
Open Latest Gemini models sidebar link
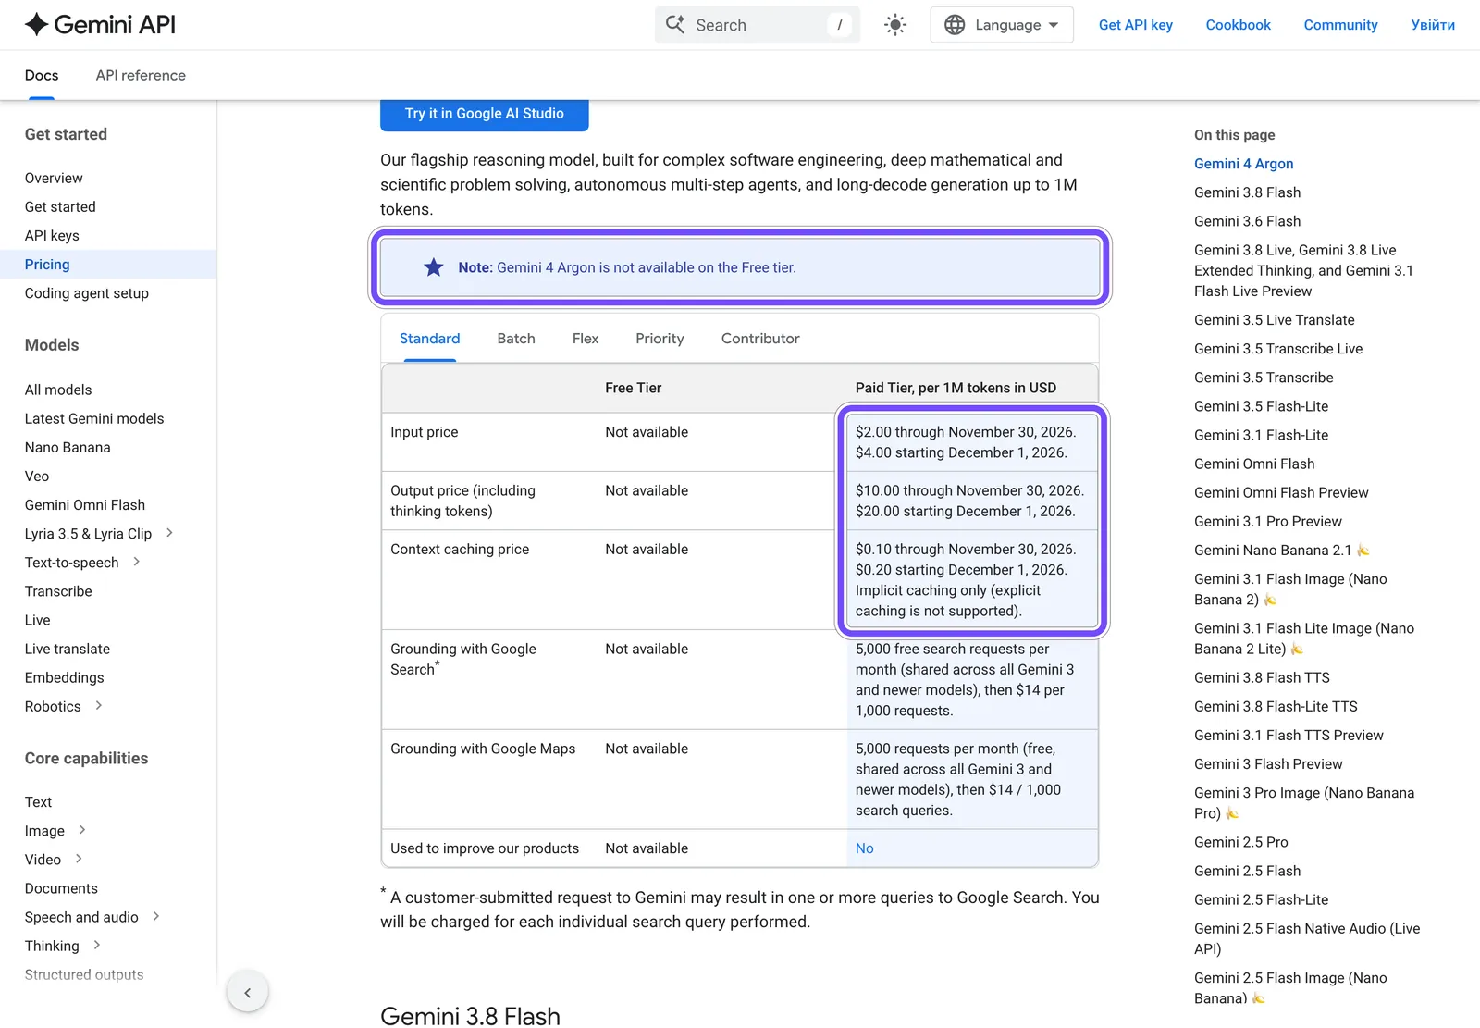tap(94, 418)
